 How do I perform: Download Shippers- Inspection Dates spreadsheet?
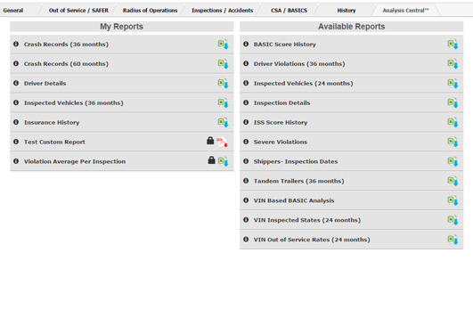click(x=453, y=161)
